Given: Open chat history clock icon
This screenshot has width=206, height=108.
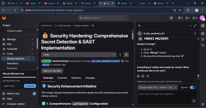Looking at the screenshot, I should click(x=203, y=40).
